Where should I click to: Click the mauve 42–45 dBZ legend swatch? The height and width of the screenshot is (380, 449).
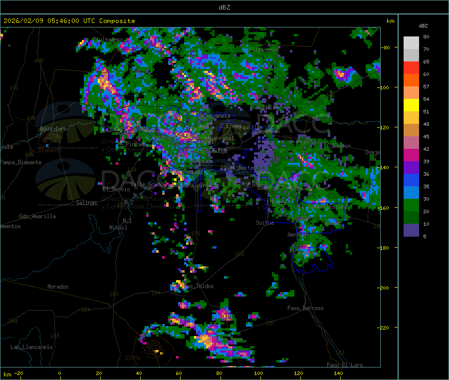coord(411,142)
